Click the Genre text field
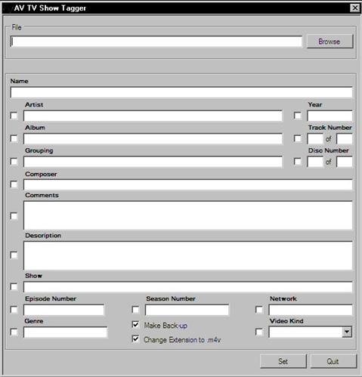The height and width of the screenshot is (377, 362). [65, 332]
